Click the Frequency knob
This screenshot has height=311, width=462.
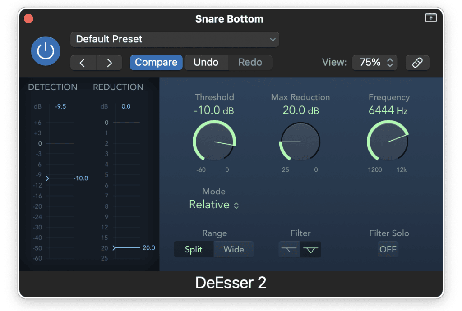(388, 142)
